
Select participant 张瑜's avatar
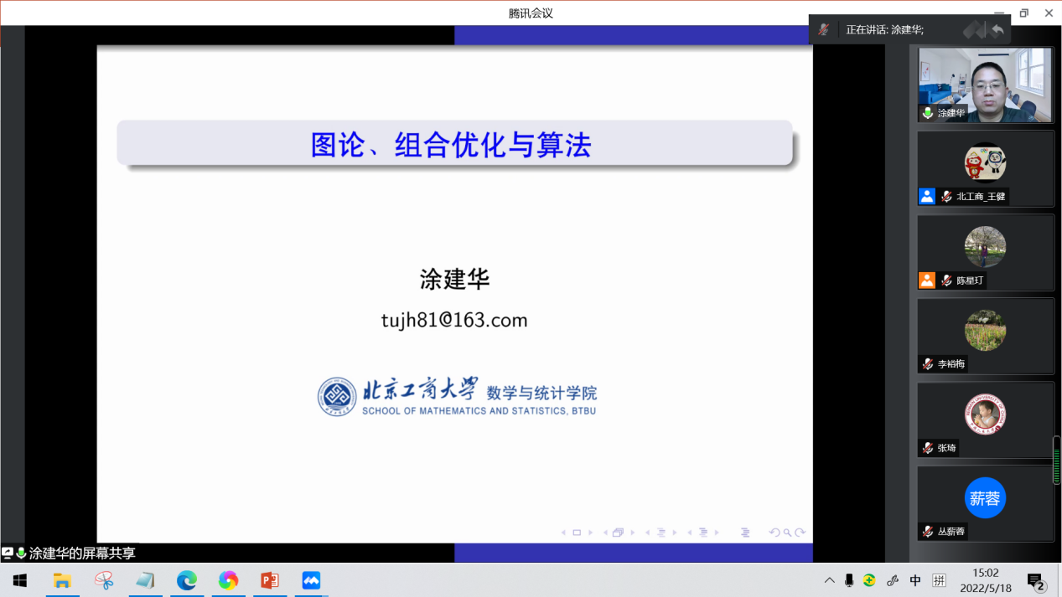pos(985,414)
